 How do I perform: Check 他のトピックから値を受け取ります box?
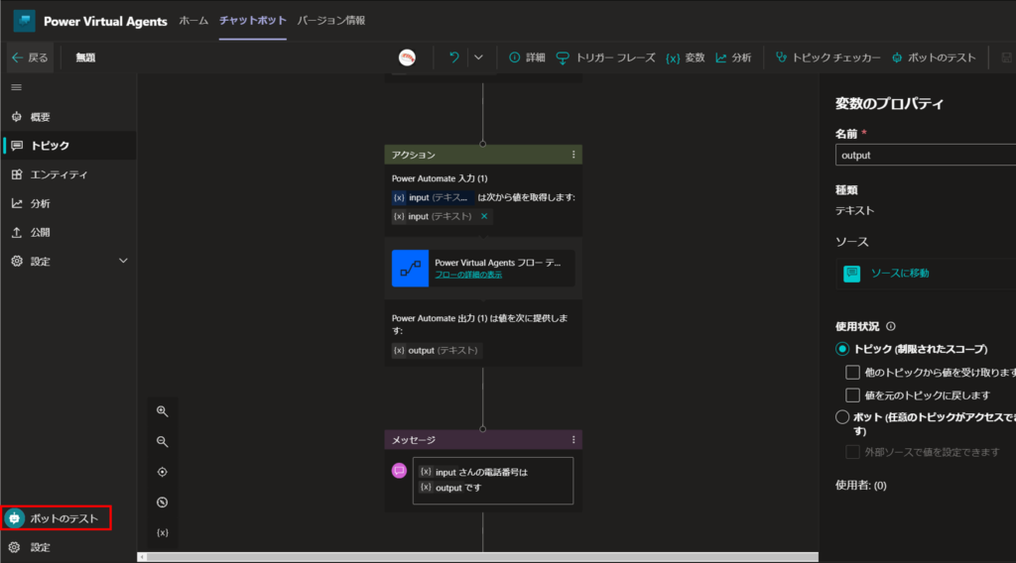pos(852,372)
